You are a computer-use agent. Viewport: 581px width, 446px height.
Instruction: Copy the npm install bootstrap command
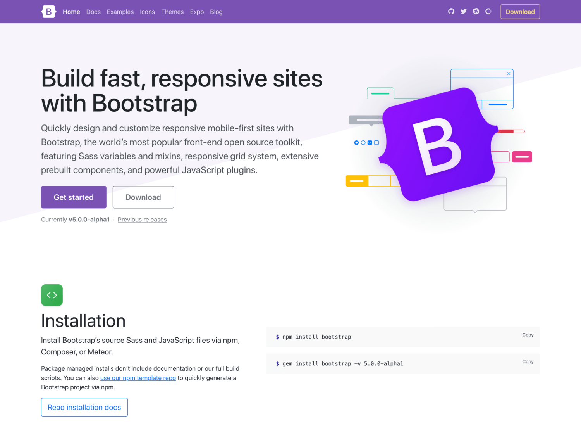coord(528,335)
